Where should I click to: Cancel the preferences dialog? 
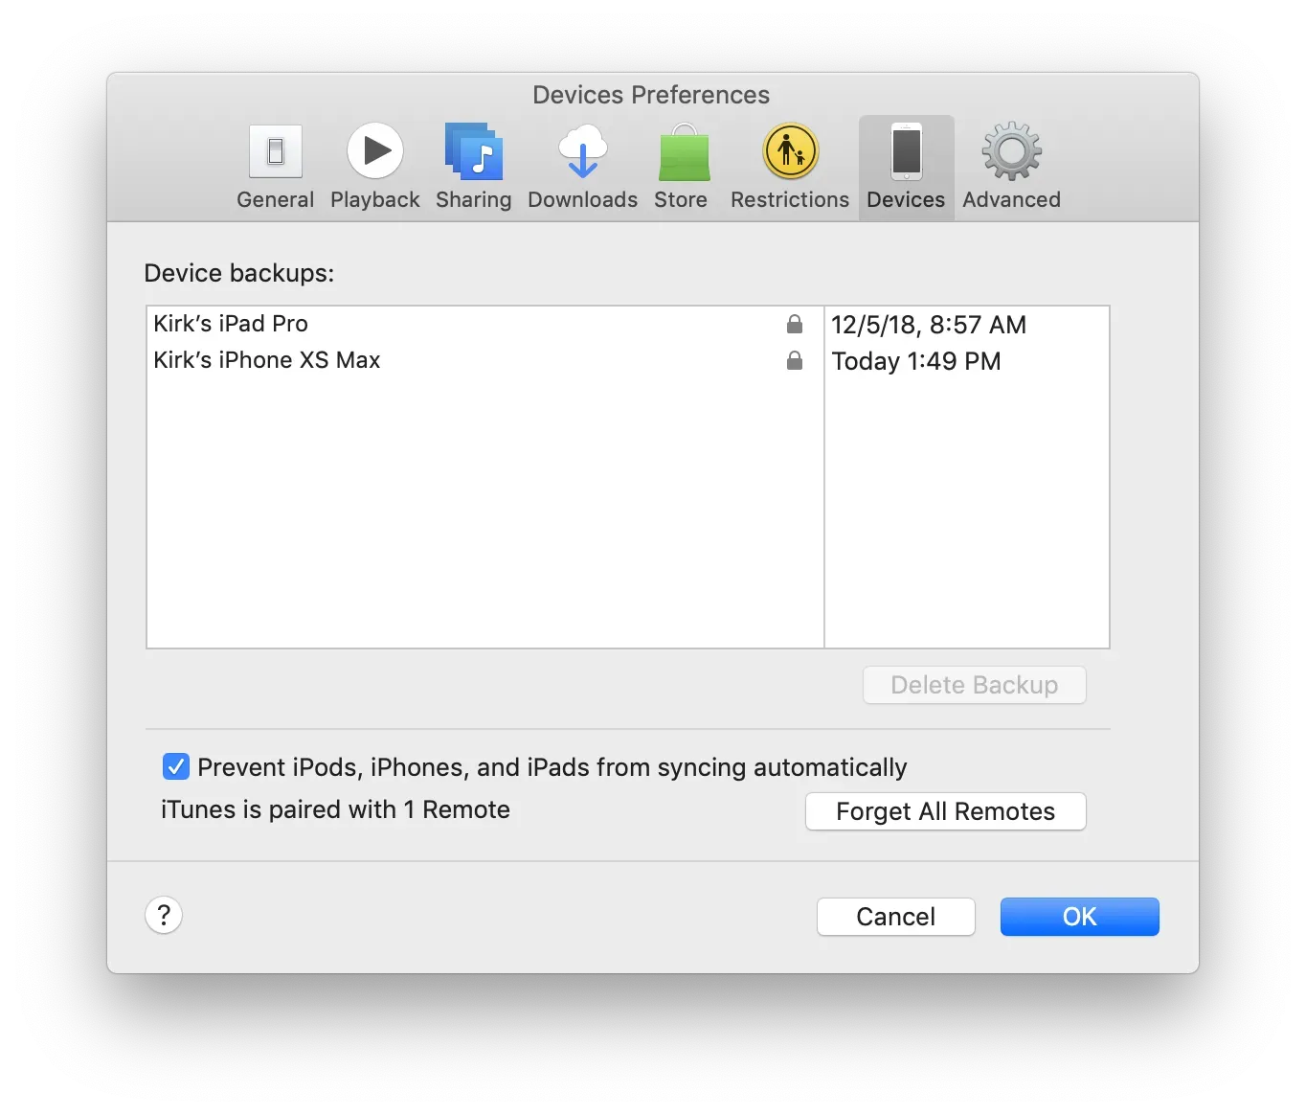[x=894, y=917]
